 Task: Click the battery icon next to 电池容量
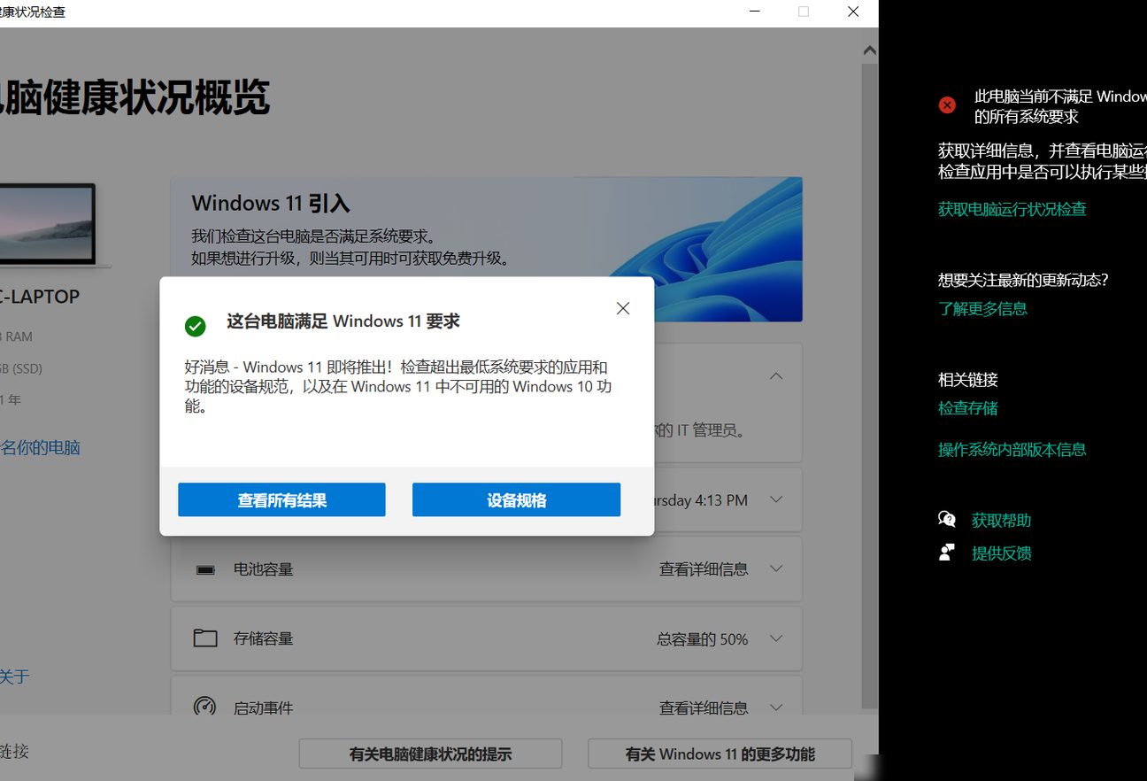click(x=205, y=569)
